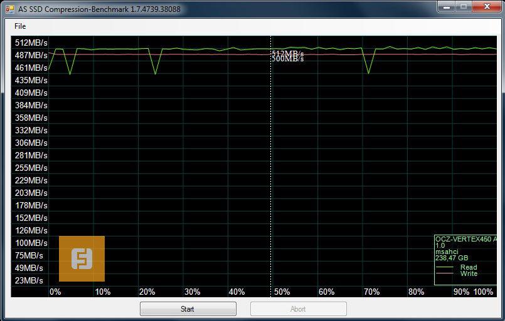Click the 60% x-axis label
505x321 pixels.
coord(327,292)
